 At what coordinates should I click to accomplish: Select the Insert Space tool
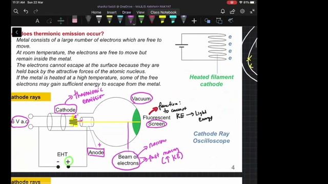[61, 21]
